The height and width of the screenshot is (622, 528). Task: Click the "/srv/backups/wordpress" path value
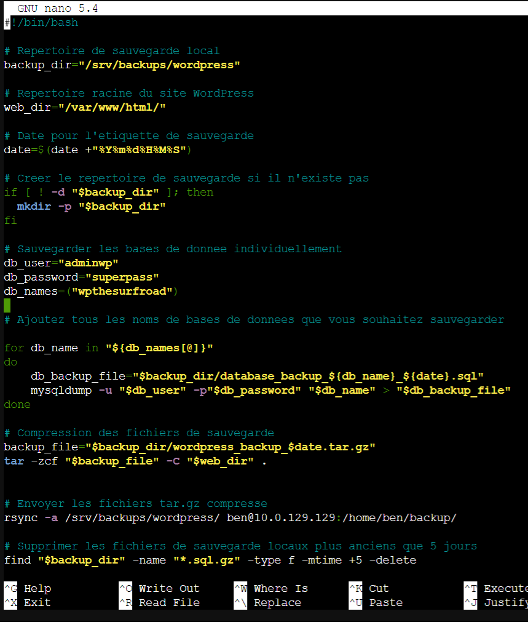(x=159, y=65)
